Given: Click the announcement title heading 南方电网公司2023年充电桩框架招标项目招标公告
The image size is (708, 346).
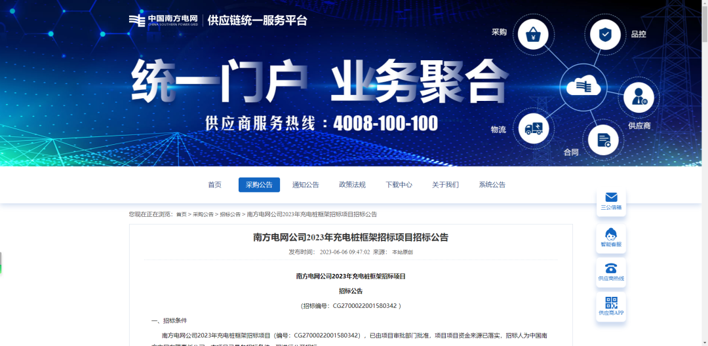Looking at the screenshot, I should (x=351, y=237).
